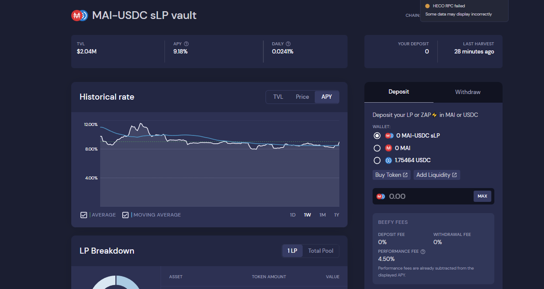Click the ASSET column header
This screenshot has width=544, height=289.
(176, 277)
